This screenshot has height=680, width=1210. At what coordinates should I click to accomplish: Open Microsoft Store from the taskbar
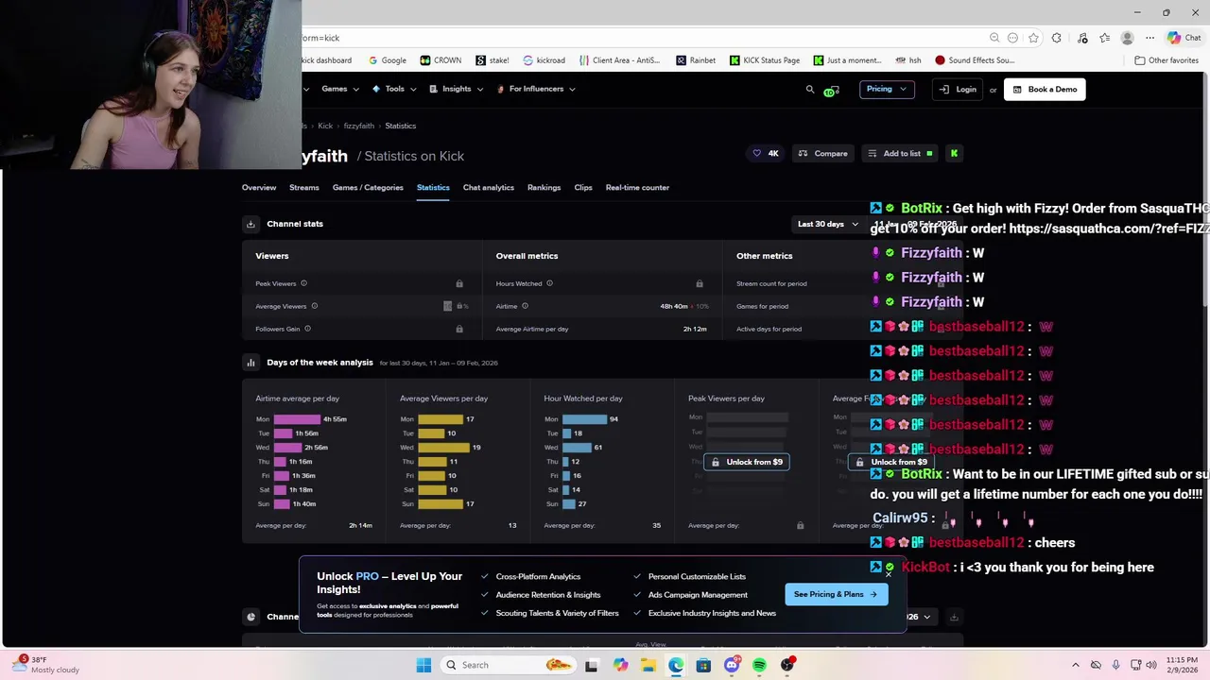click(x=703, y=665)
